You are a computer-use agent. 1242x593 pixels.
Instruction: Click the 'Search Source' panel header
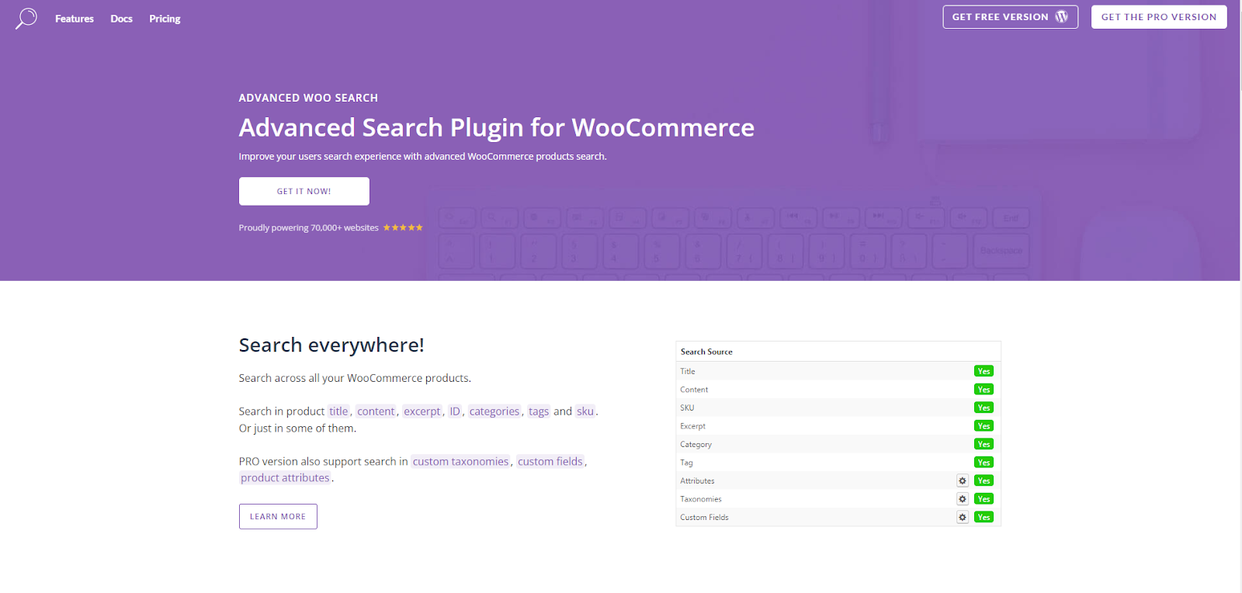[838, 352]
